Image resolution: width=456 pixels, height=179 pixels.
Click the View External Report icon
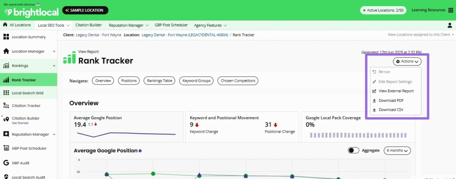tap(374, 91)
